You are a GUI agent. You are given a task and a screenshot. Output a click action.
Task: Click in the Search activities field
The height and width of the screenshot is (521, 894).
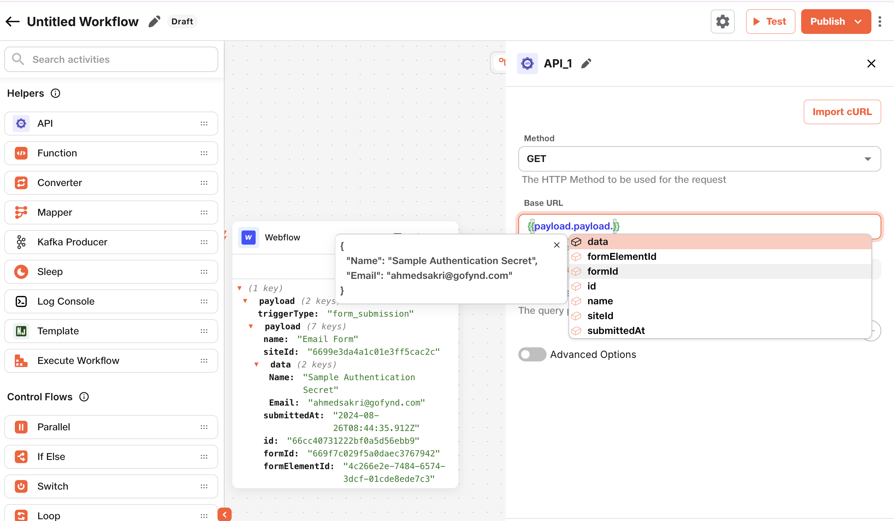tap(111, 59)
